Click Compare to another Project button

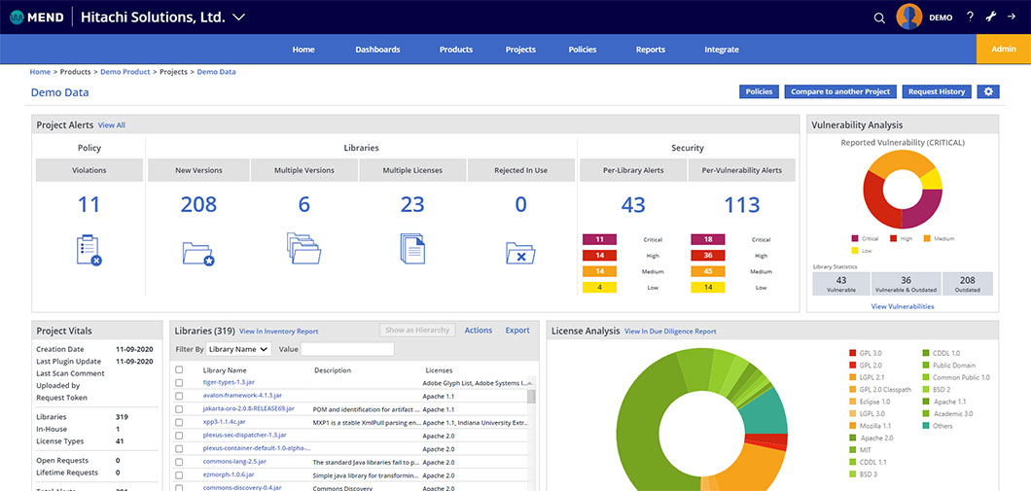click(x=840, y=91)
